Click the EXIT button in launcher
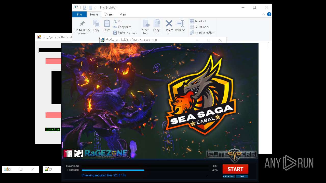326x183 pixels. tap(242, 176)
